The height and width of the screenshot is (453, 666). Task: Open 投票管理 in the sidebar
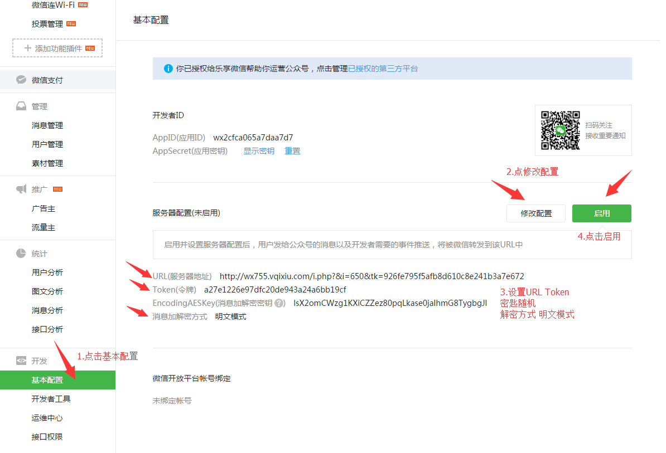[47, 24]
